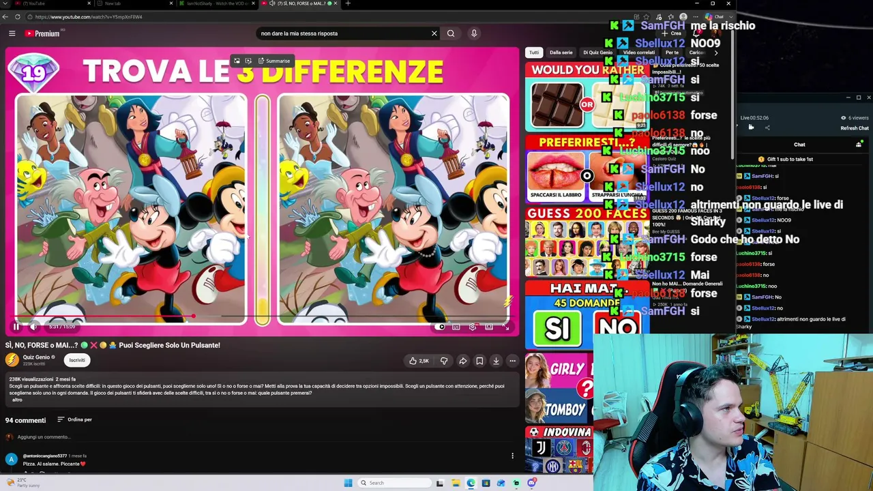The height and width of the screenshot is (491, 873).
Task: Dislike the video with thumbs-down
Action: (444, 361)
